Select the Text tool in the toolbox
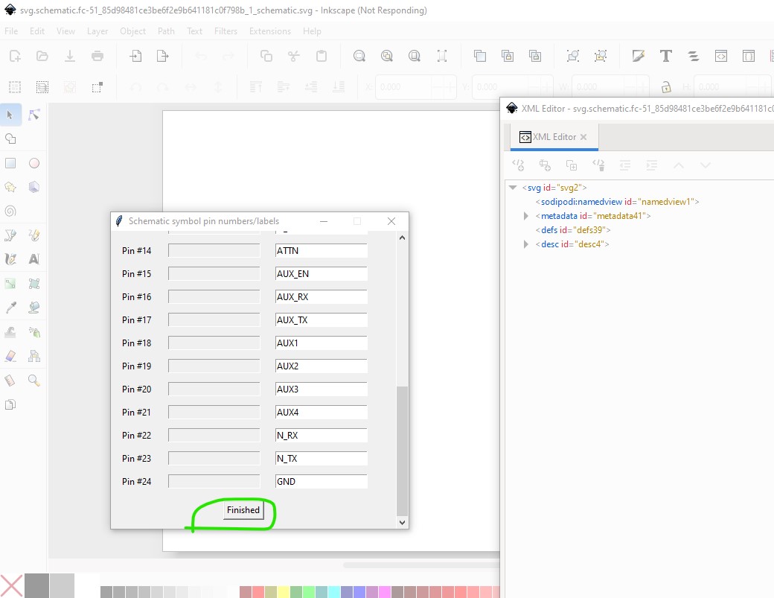Viewport: 774px width, 598px height. (33, 258)
